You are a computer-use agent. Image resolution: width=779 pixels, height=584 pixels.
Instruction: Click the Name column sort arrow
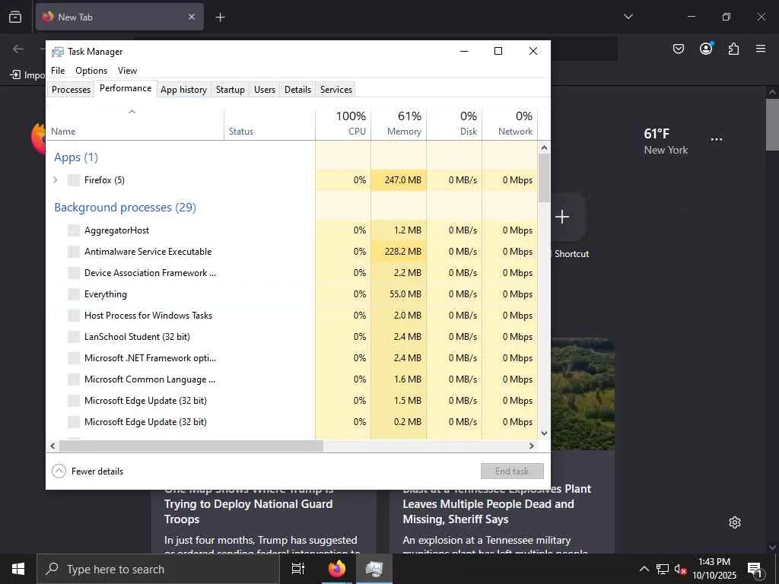click(x=132, y=112)
